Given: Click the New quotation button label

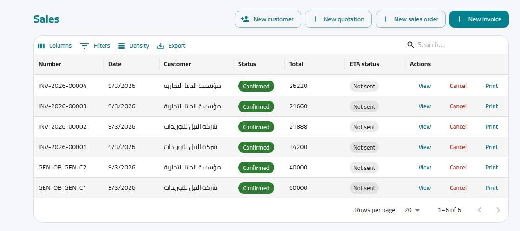Looking at the screenshot, I should point(344,19).
